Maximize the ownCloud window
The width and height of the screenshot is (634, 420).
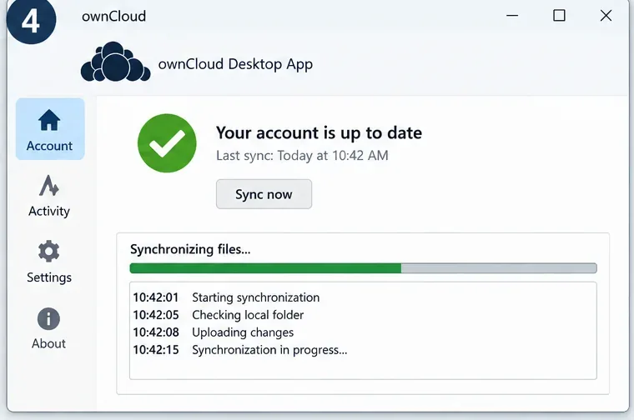point(559,16)
